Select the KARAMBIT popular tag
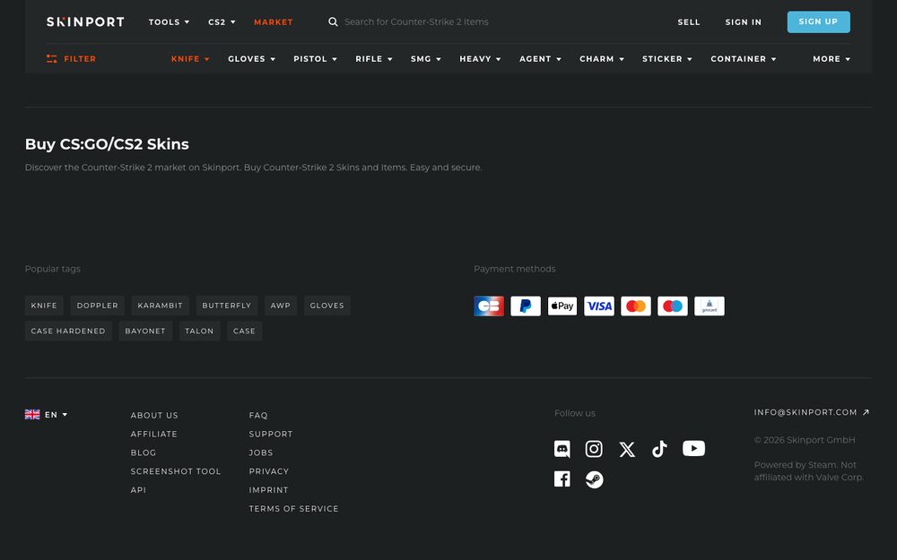Image resolution: width=897 pixels, height=560 pixels. tap(161, 306)
